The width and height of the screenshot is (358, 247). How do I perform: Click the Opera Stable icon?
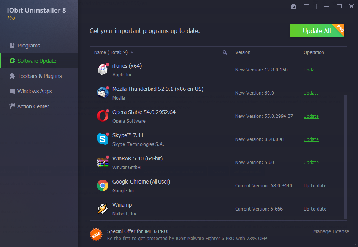(103, 116)
